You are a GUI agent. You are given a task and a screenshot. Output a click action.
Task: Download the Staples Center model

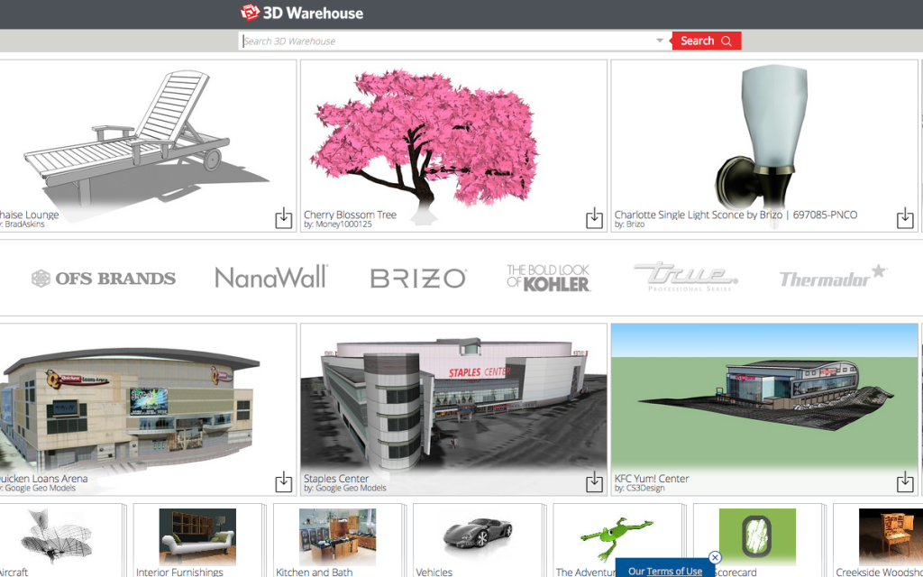point(595,481)
